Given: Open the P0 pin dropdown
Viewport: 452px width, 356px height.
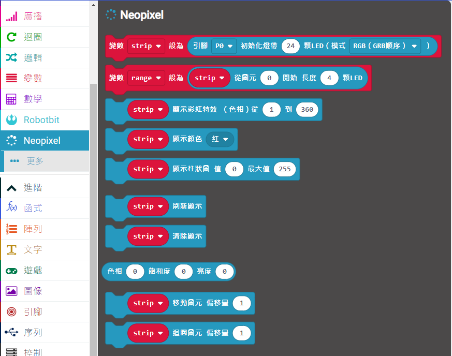Looking at the screenshot, I should [224, 46].
